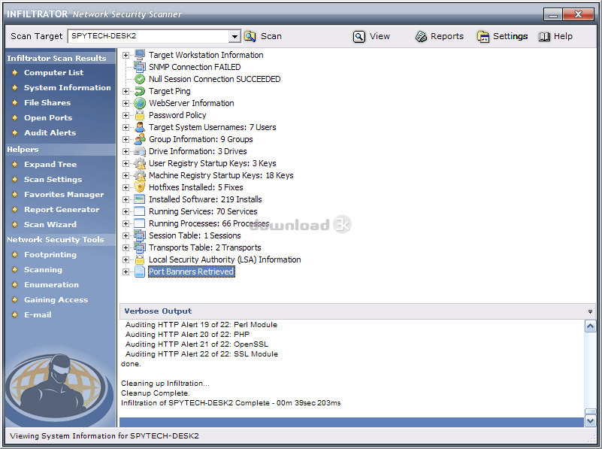The image size is (602, 449).
Task: Click the Transports Table icon
Action: click(140, 247)
